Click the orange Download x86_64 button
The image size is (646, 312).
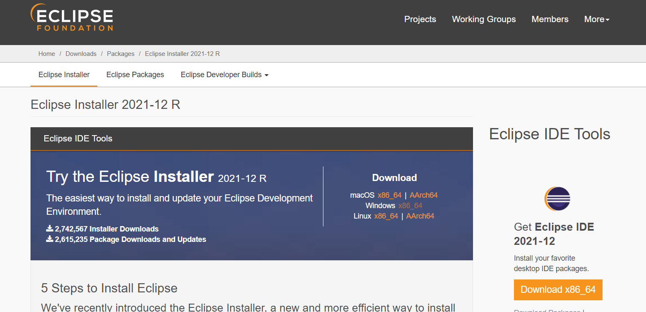click(x=558, y=290)
